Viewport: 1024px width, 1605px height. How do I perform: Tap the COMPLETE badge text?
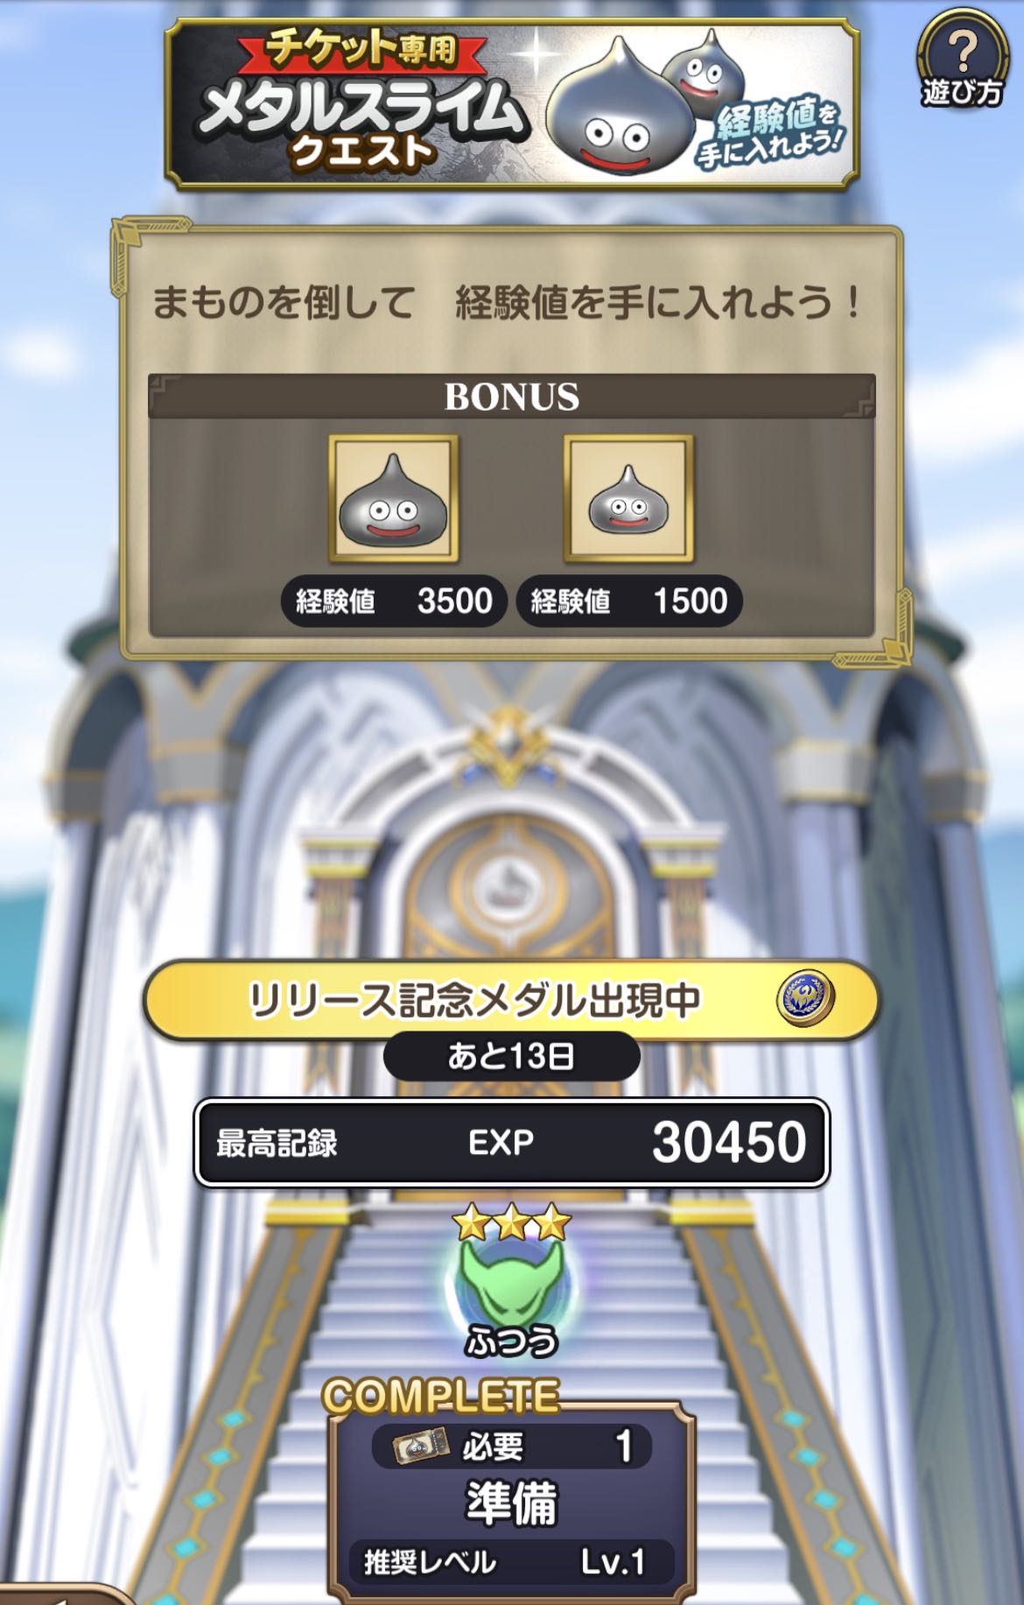click(441, 1397)
